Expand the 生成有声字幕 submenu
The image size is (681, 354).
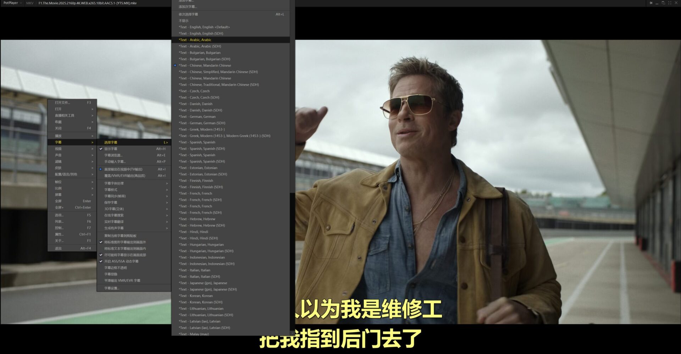click(134, 228)
